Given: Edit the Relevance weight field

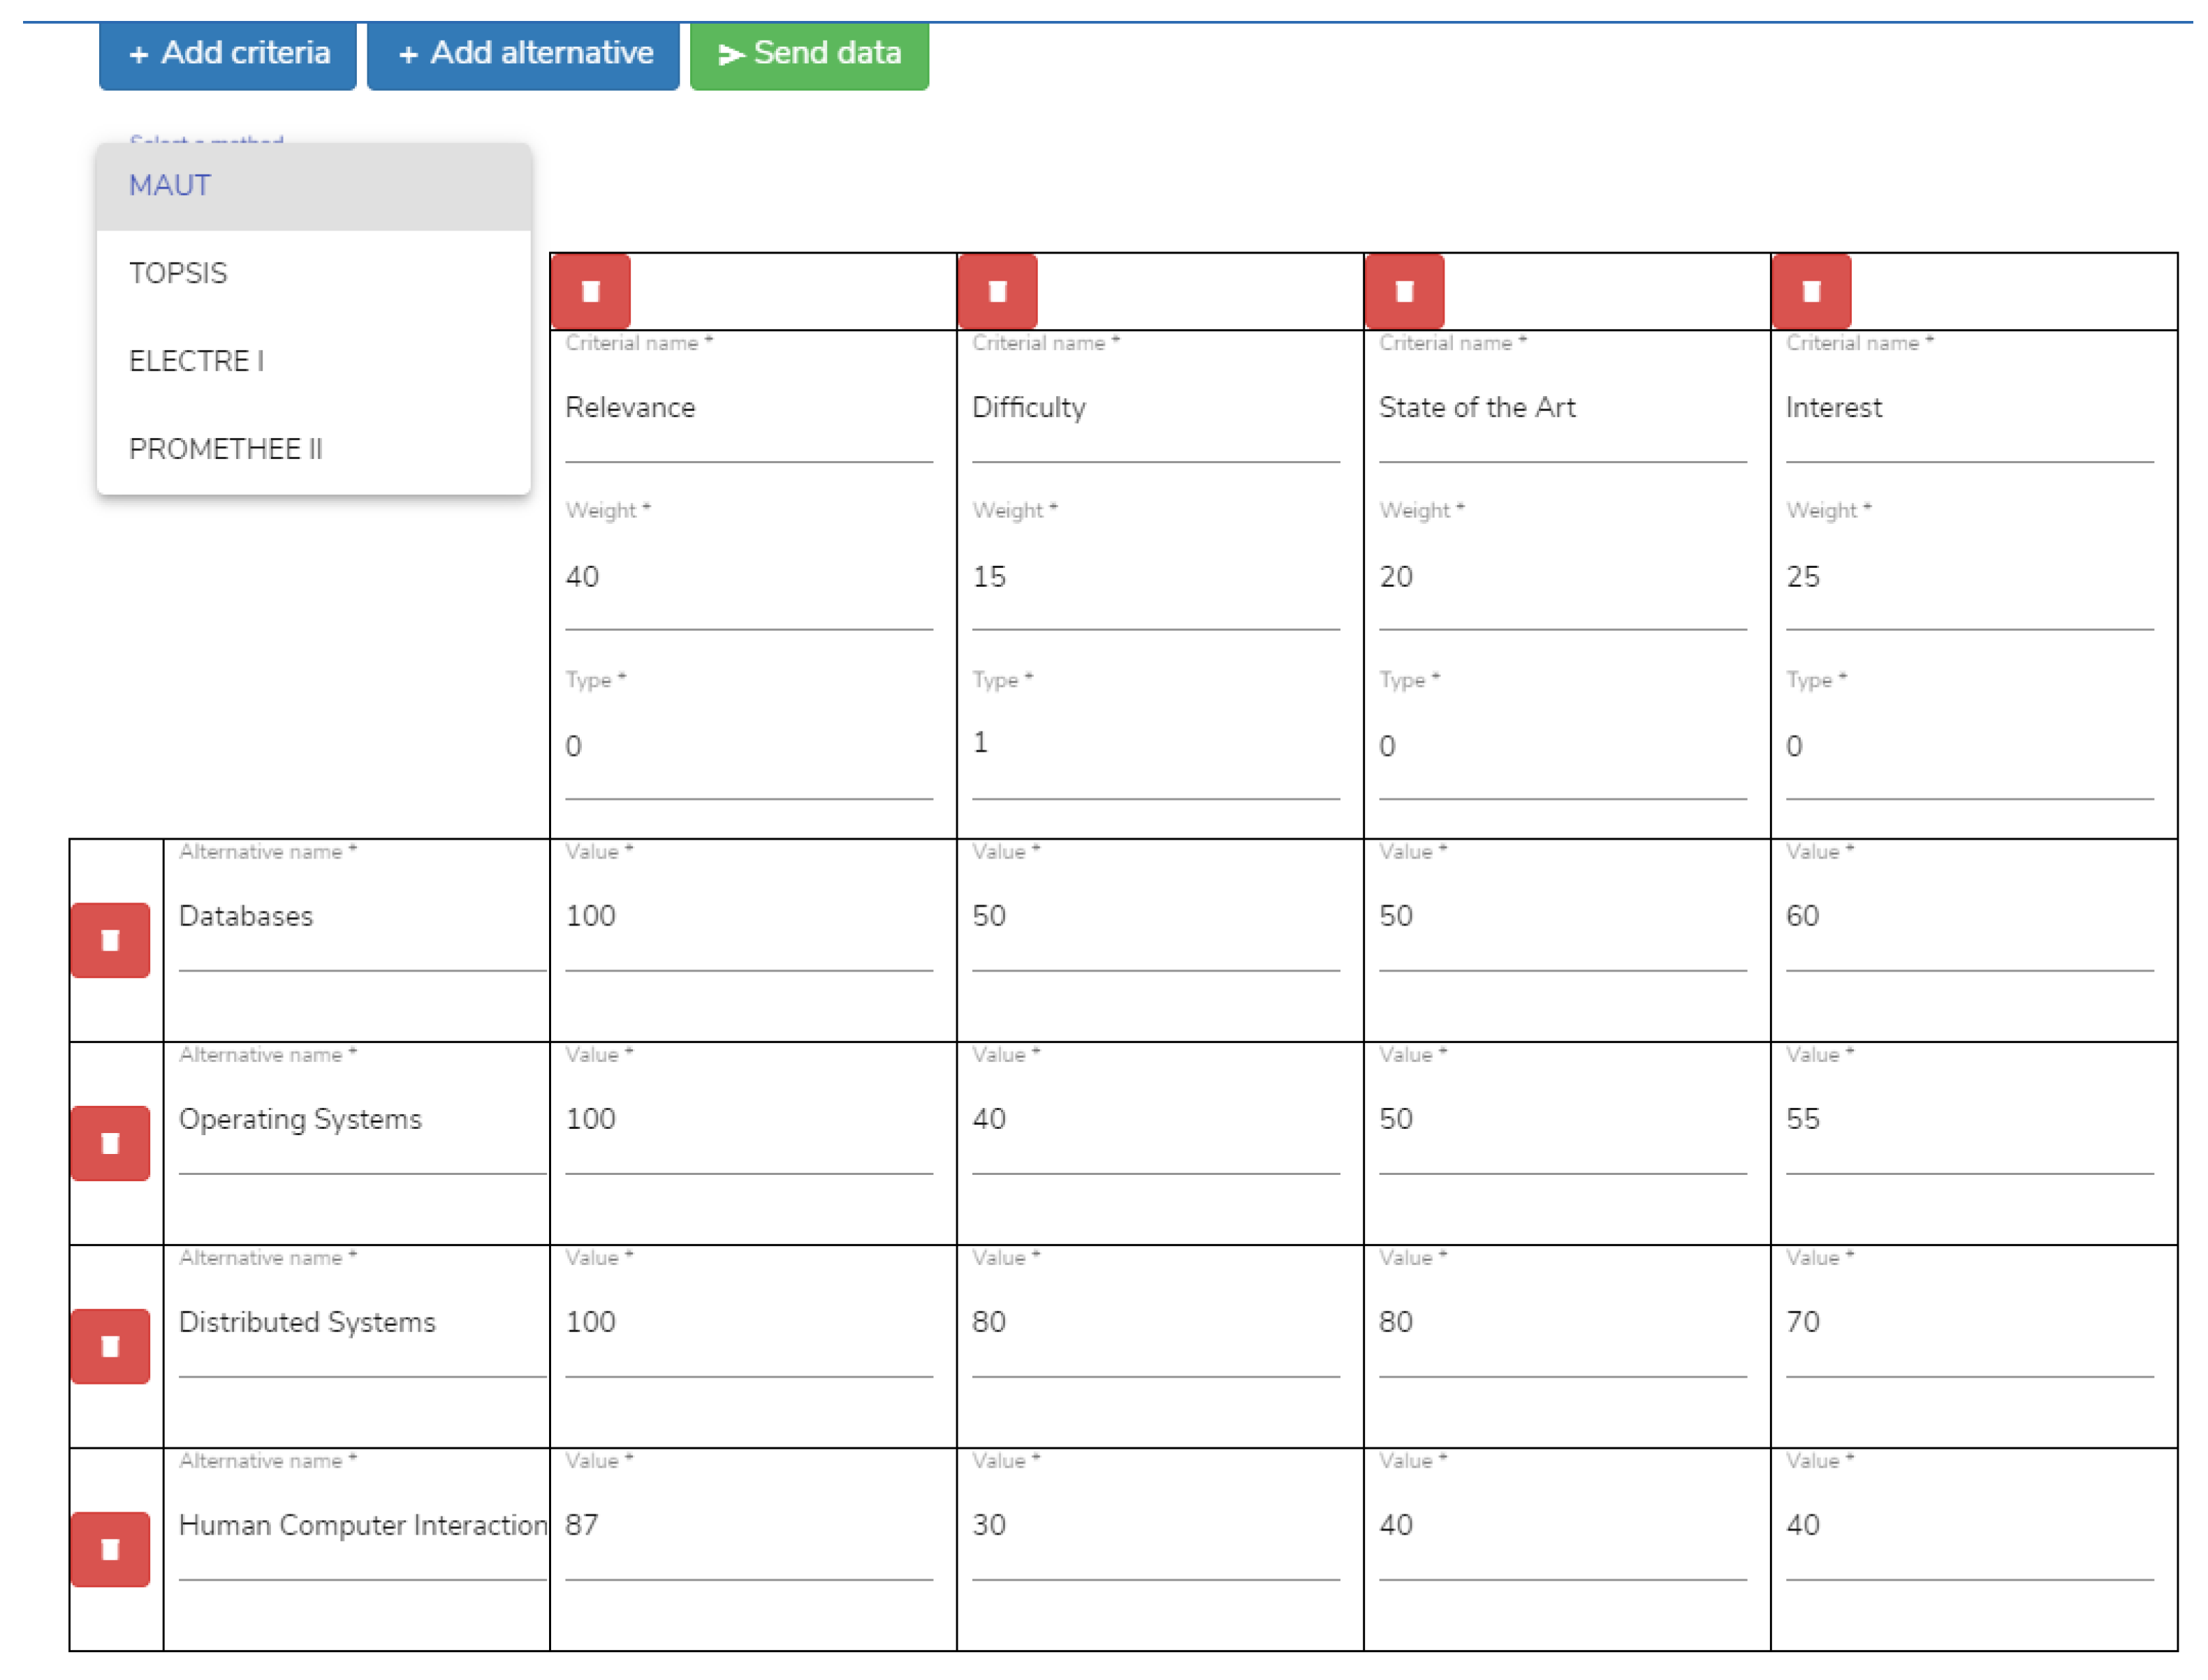Looking at the screenshot, I should [748, 577].
